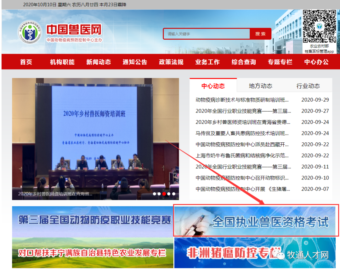340x270 pixels.
Task: Open the 中心办公 menu item
Action: (316, 62)
